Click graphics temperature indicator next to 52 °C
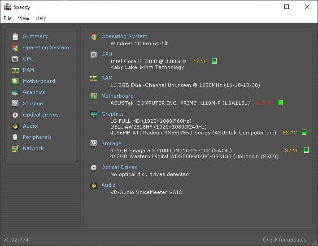Image resolution: width=318 pixels, height=246 pixels. (x=304, y=132)
